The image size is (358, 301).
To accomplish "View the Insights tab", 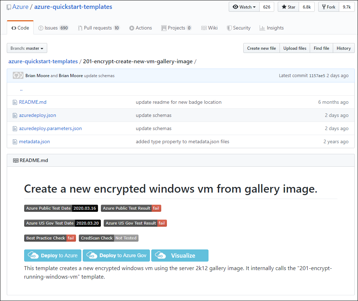I will [272, 28].
